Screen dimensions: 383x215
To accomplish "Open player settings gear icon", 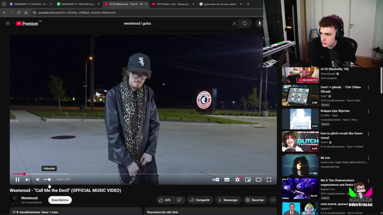I will (238, 179).
